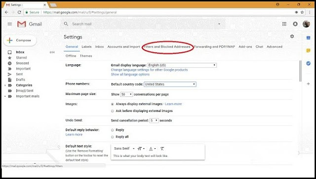316x179 pixels.
Task: Open the Tasks side panel icon
Action: 308,63
